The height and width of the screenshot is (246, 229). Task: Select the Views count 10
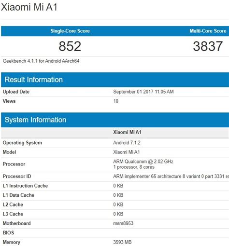click(x=116, y=101)
